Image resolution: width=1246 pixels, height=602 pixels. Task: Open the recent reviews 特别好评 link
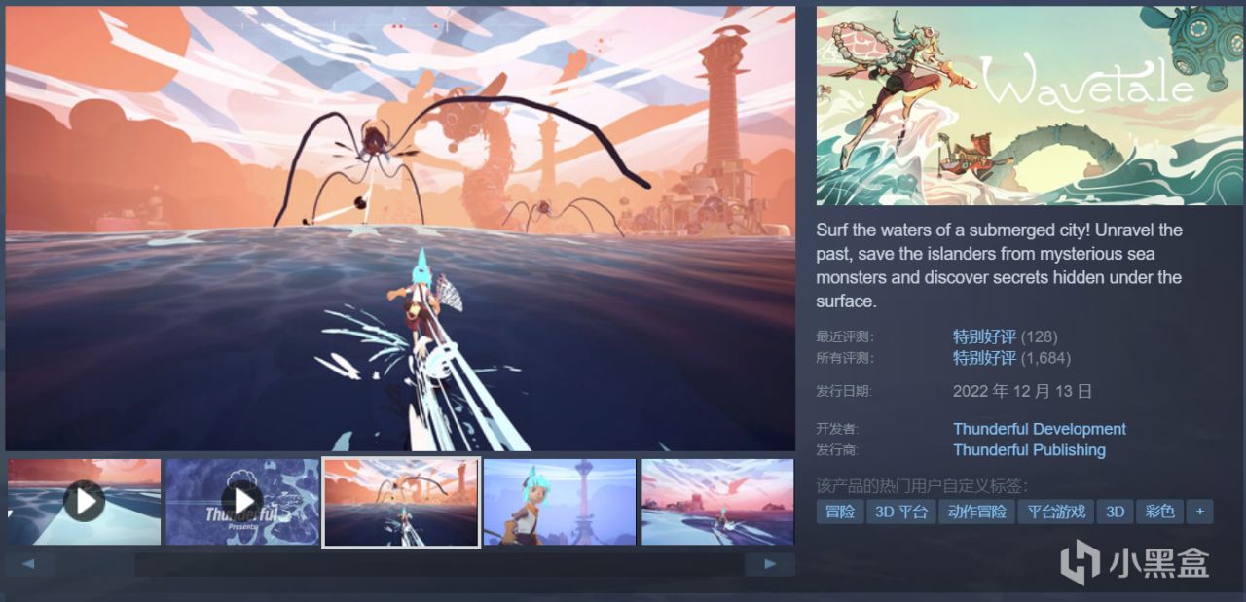tap(984, 336)
